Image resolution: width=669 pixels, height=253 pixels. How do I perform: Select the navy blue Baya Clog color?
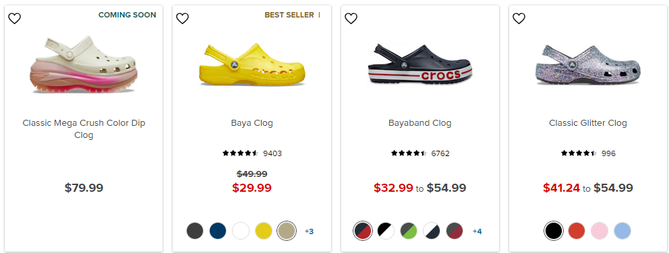click(x=218, y=231)
